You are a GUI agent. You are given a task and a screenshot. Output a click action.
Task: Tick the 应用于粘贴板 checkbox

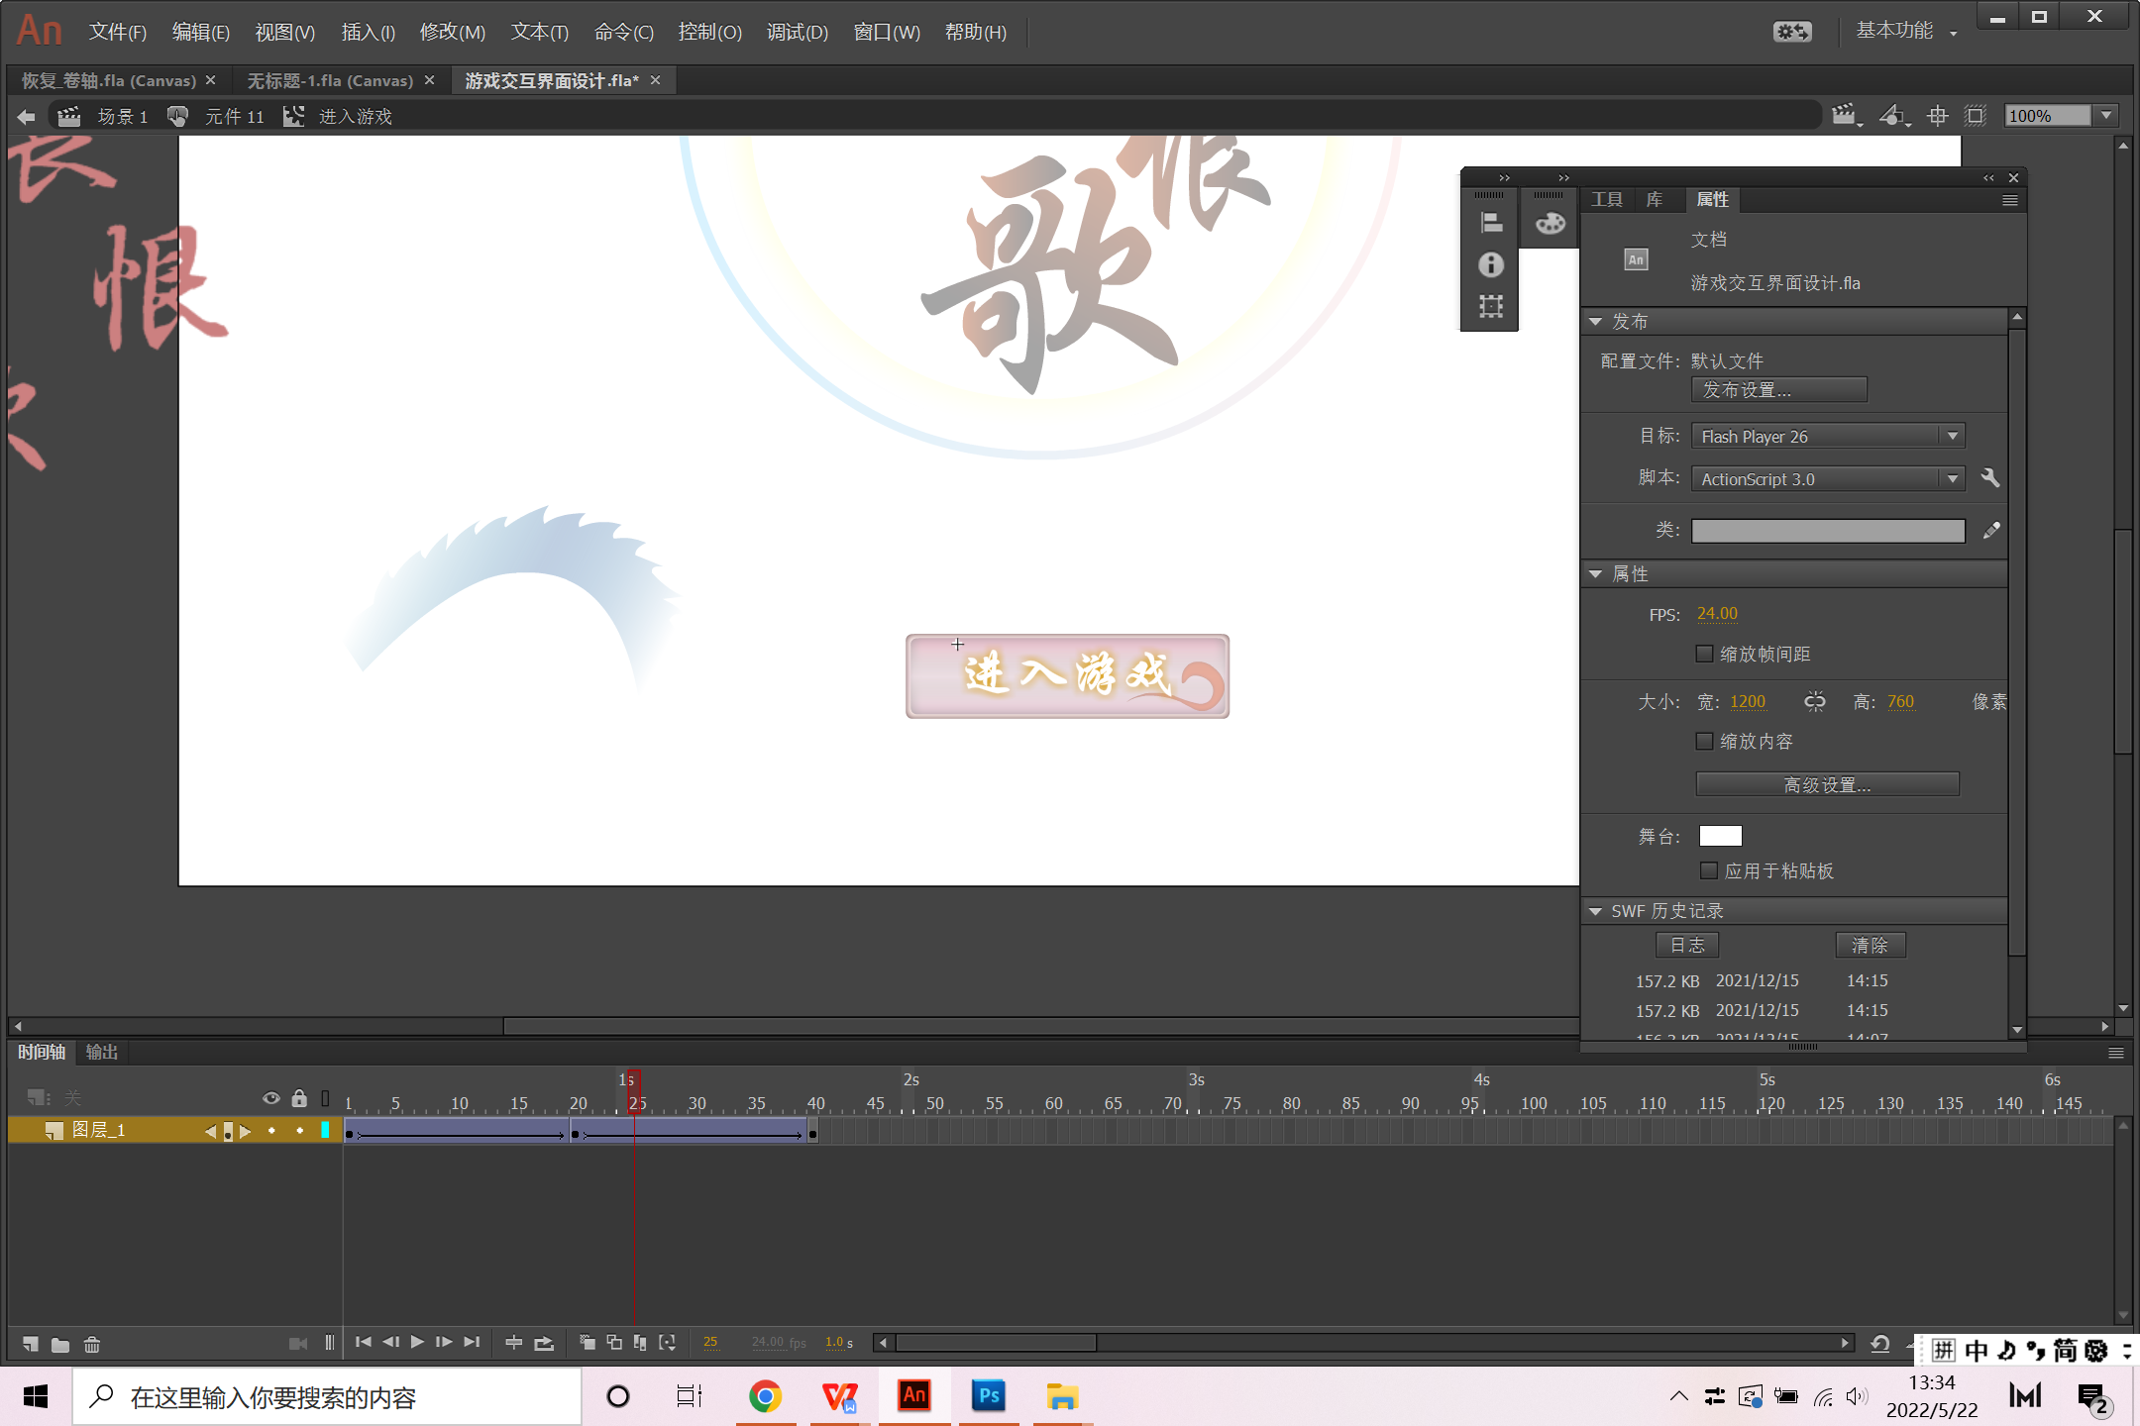pyautogui.click(x=1708, y=870)
